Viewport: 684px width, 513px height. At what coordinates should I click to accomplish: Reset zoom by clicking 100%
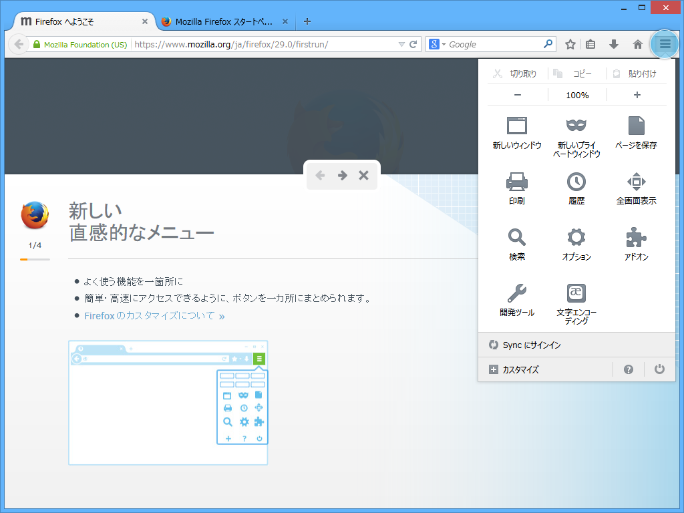pyautogui.click(x=577, y=95)
